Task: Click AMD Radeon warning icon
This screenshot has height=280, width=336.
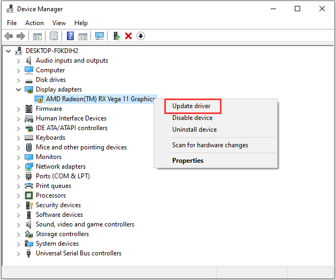Action: coord(39,99)
